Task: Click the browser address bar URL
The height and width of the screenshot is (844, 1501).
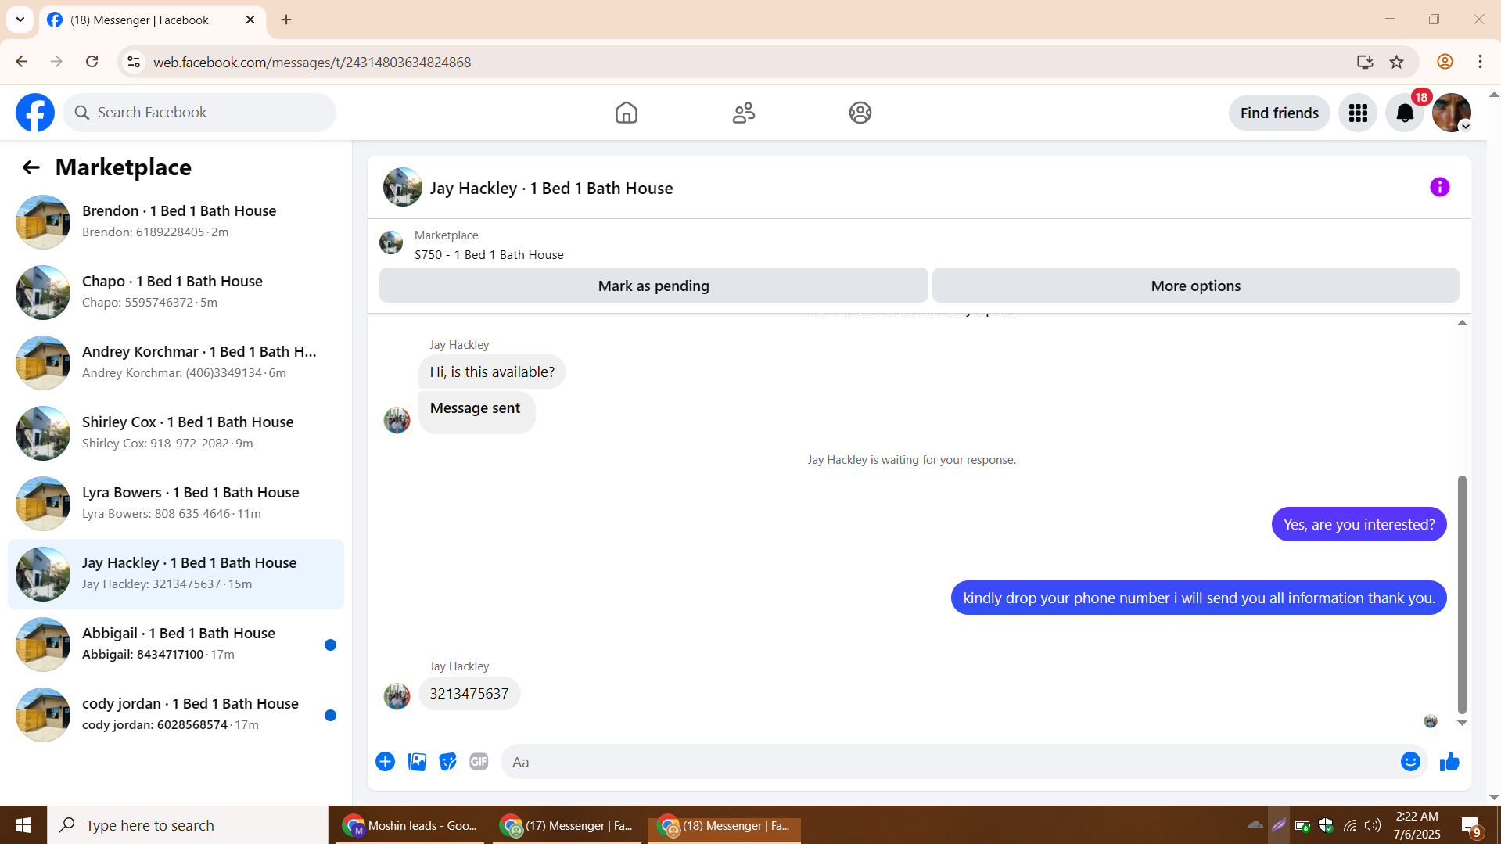Action: (x=312, y=62)
